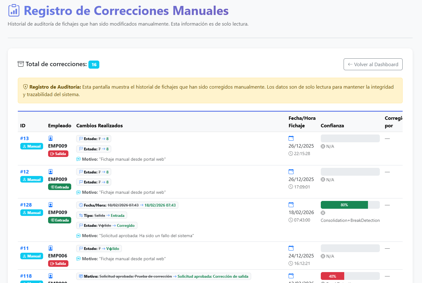This screenshot has height=283, width=422.
Task: Click the Cambios Realizados column header
Action: [x=99, y=126]
